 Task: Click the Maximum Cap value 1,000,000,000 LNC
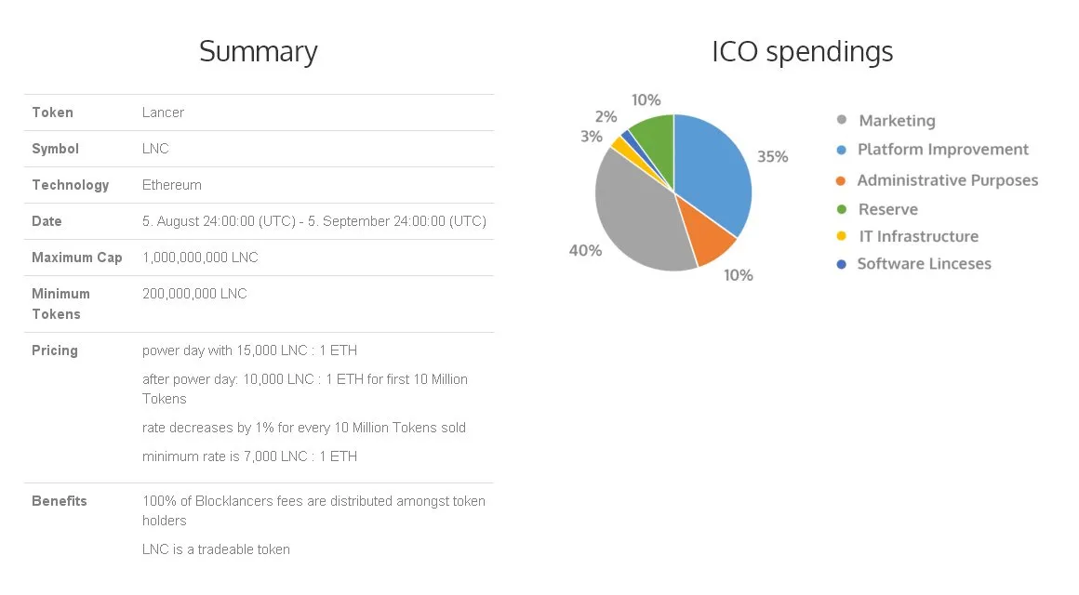(x=200, y=258)
